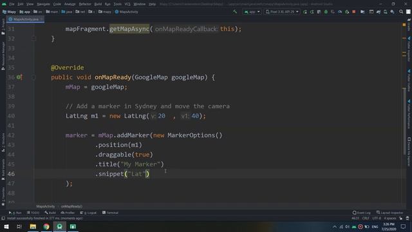Open the Build tool window tab

50,213
